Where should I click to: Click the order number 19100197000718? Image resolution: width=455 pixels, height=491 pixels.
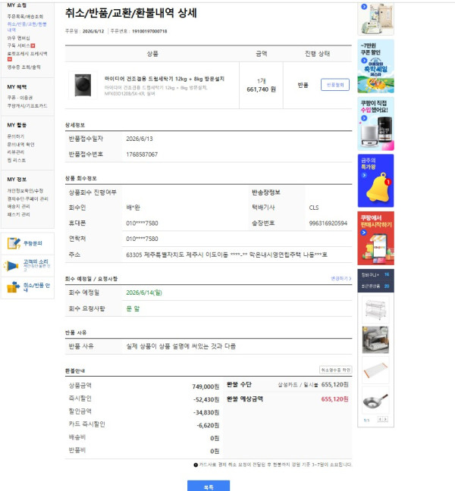[149, 31]
